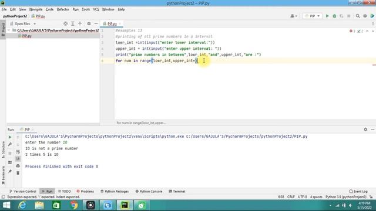The image size is (376, 211).
Task: Click PIP.py breadcrumb in navigation bar
Action: point(38,16)
